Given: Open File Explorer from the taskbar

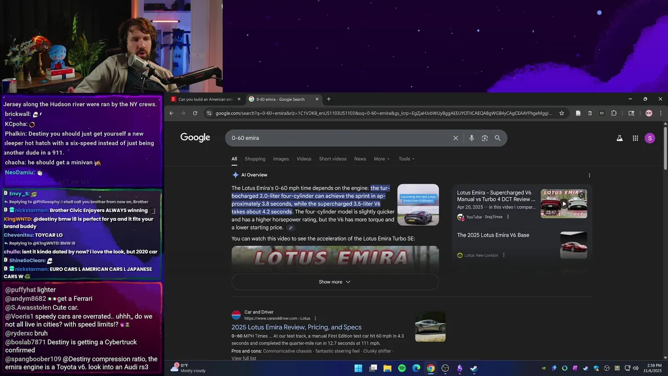Looking at the screenshot, I should [x=387, y=368].
